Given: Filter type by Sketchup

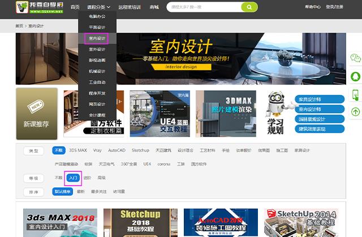Looking at the screenshot, I should [140, 150].
